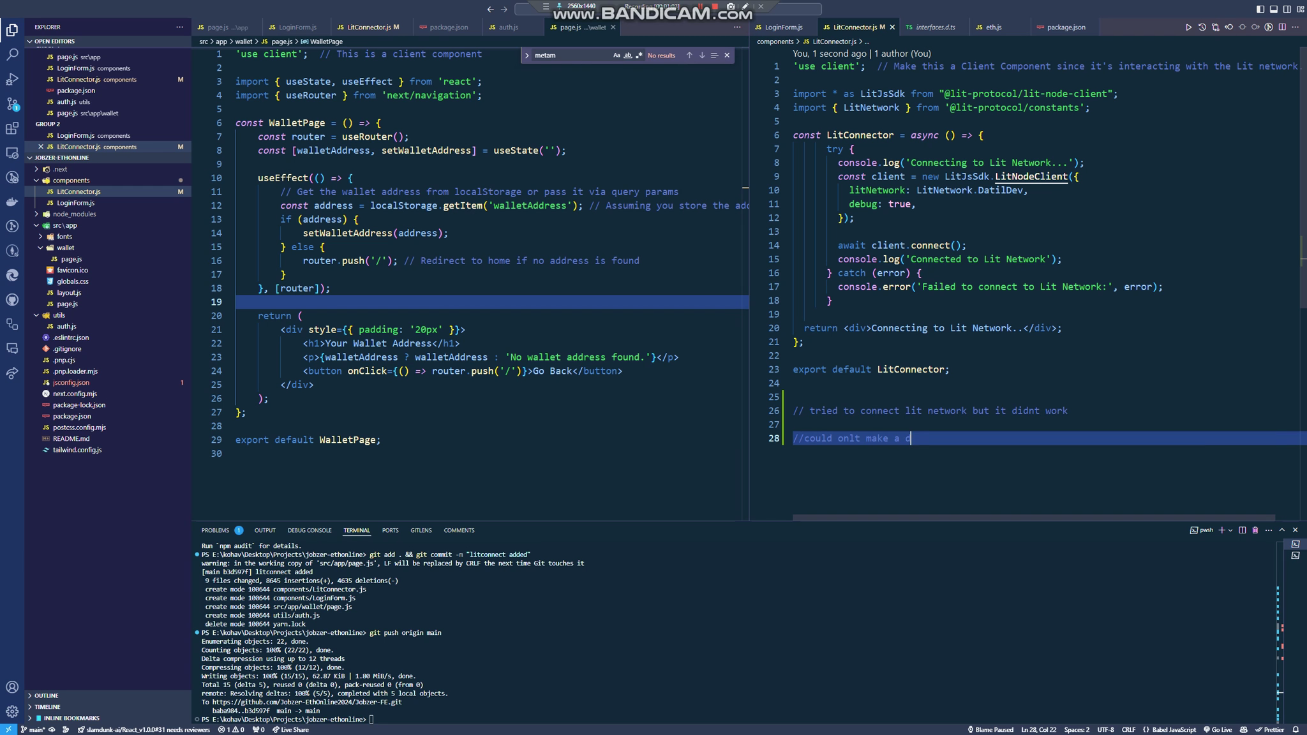Expand the node_modules folder
Viewport: 1307px width, 735px height.
coord(36,214)
